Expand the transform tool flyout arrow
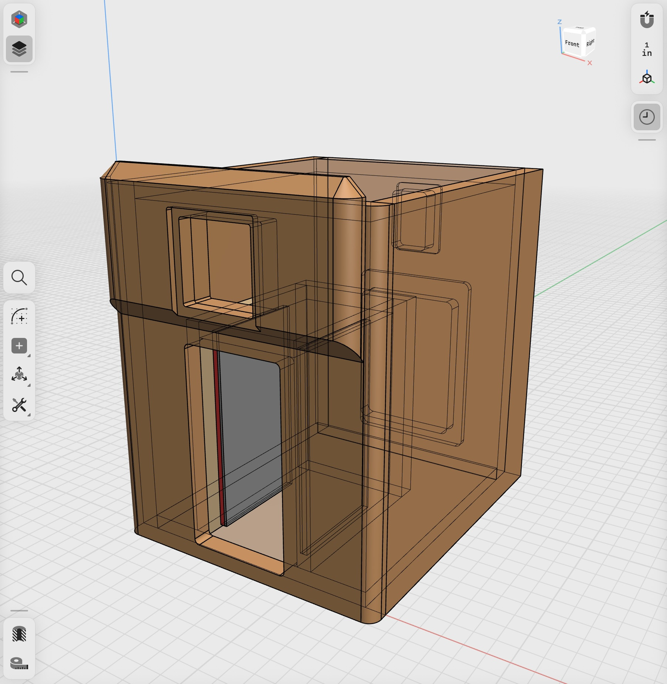This screenshot has width=667, height=684. (x=29, y=385)
